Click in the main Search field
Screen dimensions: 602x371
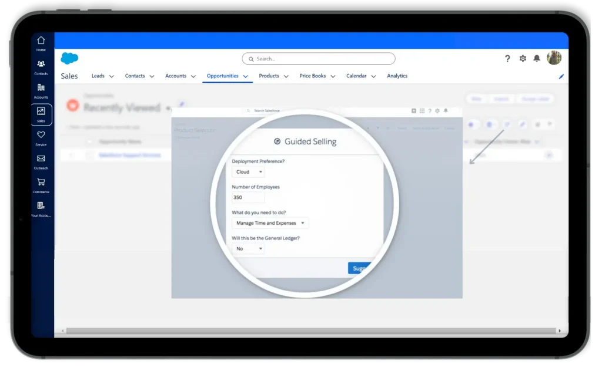point(319,59)
